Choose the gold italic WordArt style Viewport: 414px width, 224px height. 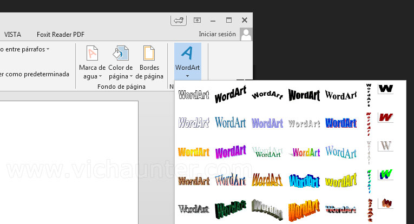click(267, 180)
